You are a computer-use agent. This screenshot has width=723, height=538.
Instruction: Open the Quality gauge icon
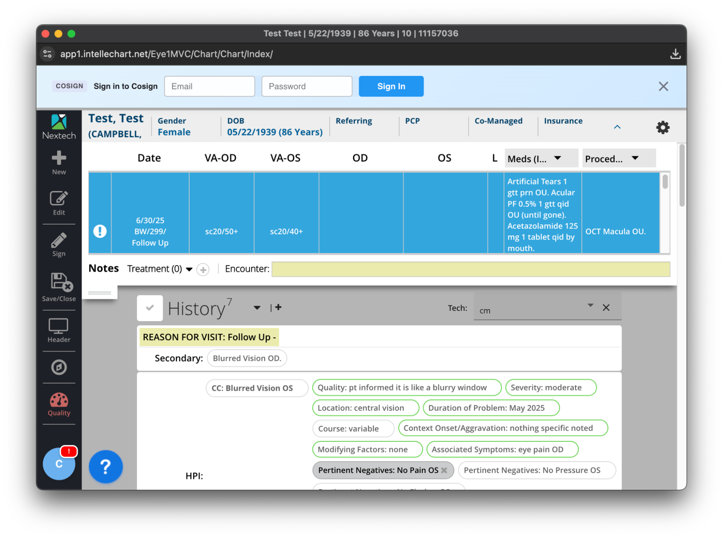point(59,401)
